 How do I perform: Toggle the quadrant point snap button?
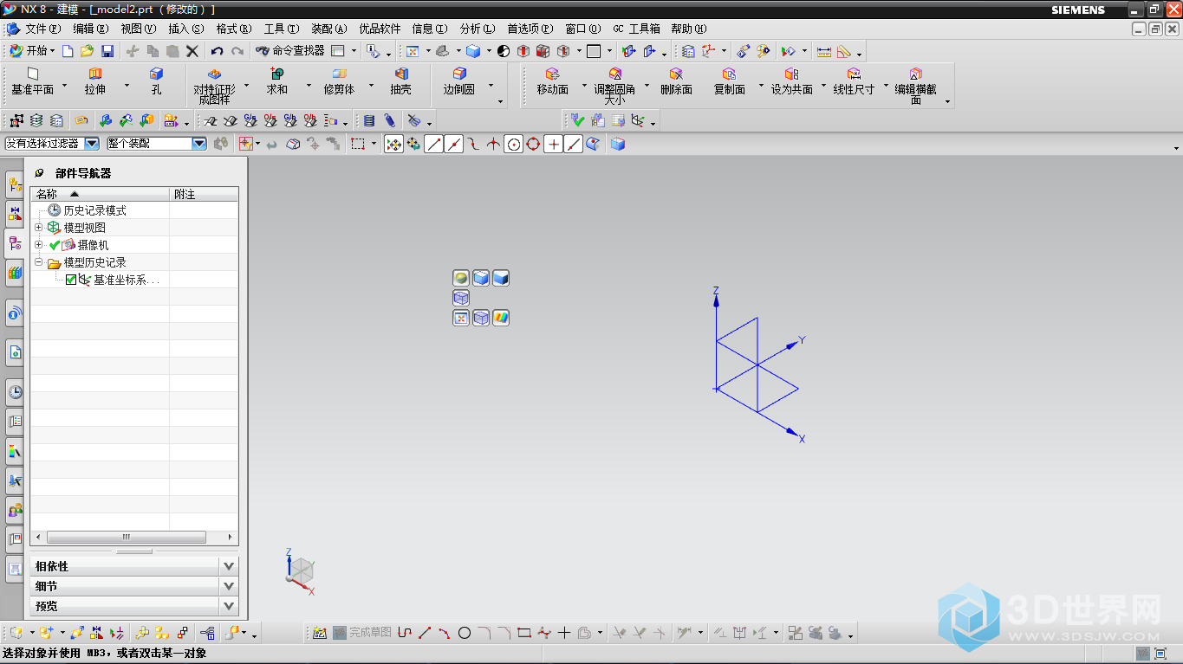(x=533, y=145)
